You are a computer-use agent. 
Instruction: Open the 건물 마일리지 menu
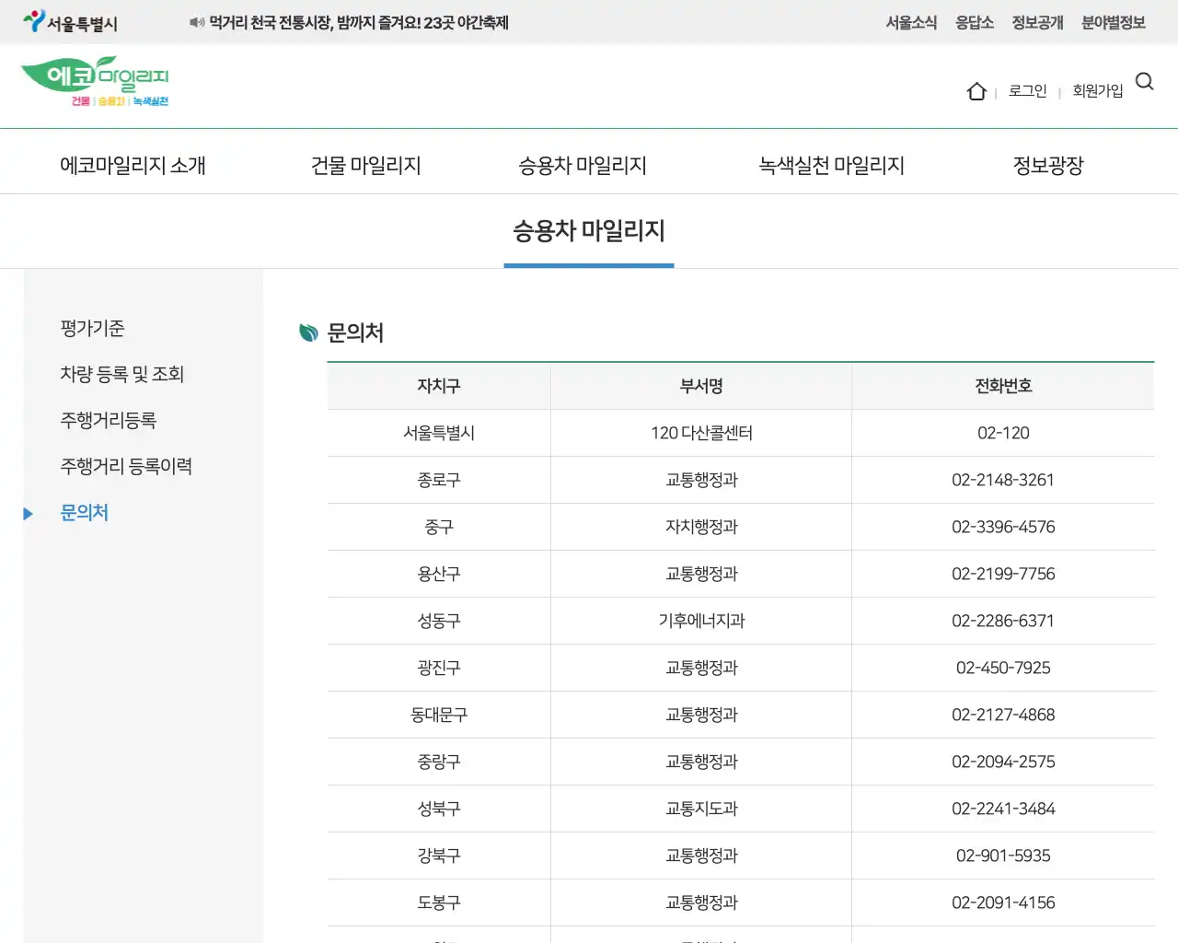point(366,166)
